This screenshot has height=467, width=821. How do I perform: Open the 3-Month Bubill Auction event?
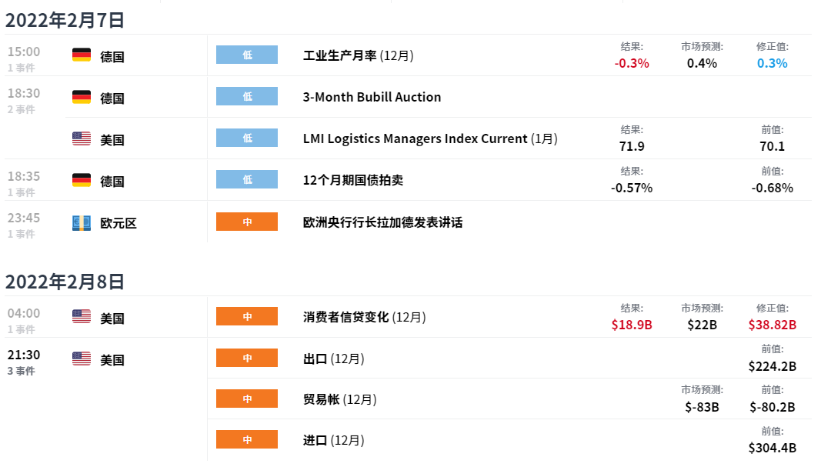pos(372,98)
